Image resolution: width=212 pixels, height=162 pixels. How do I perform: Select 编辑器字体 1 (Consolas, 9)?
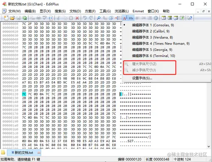153,25
